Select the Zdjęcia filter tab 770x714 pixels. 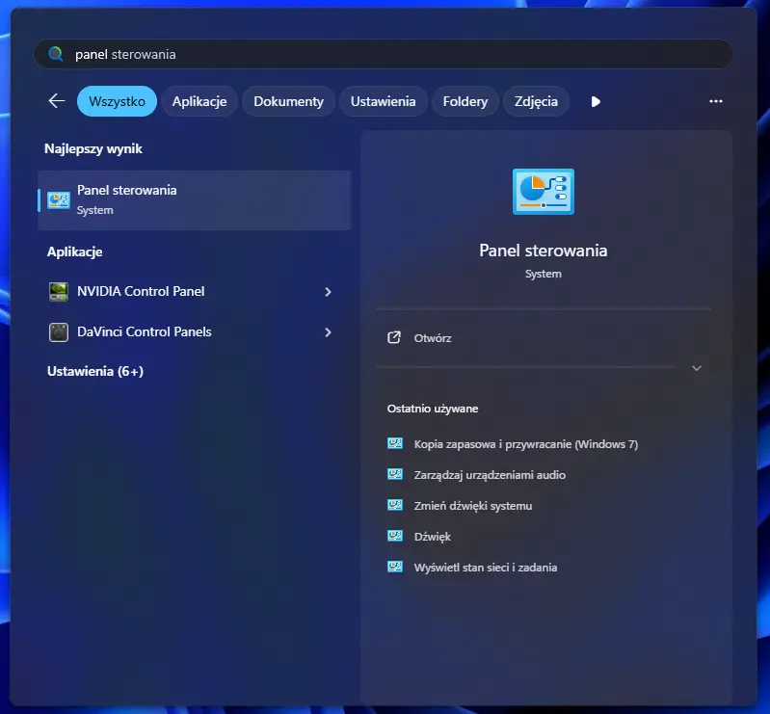[536, 101]
